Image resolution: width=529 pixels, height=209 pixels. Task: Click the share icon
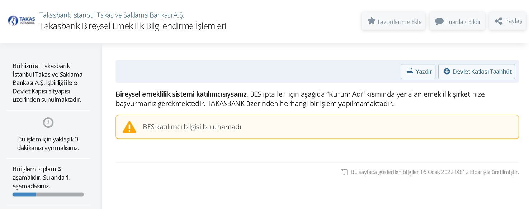(498, 21)
